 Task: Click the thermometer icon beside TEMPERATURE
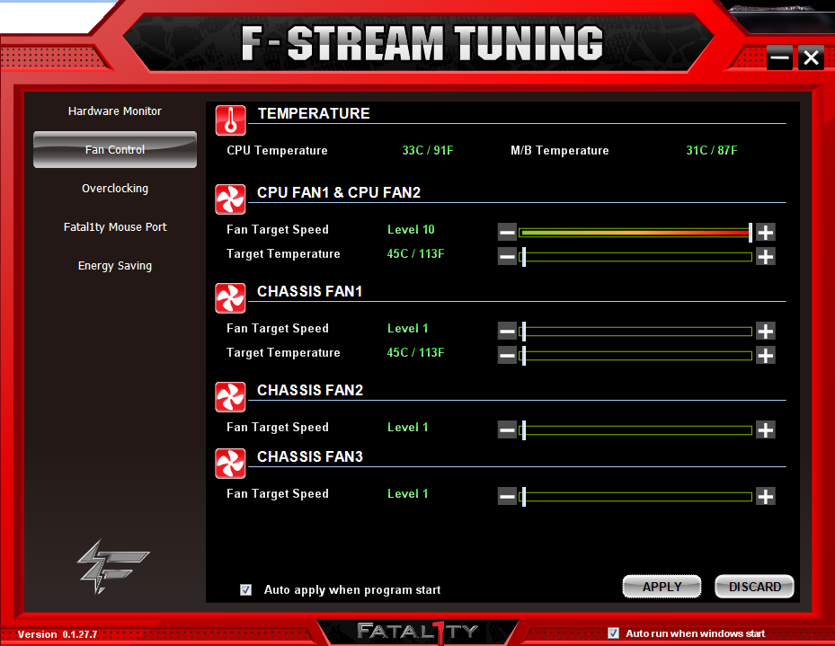coord(231,119)
